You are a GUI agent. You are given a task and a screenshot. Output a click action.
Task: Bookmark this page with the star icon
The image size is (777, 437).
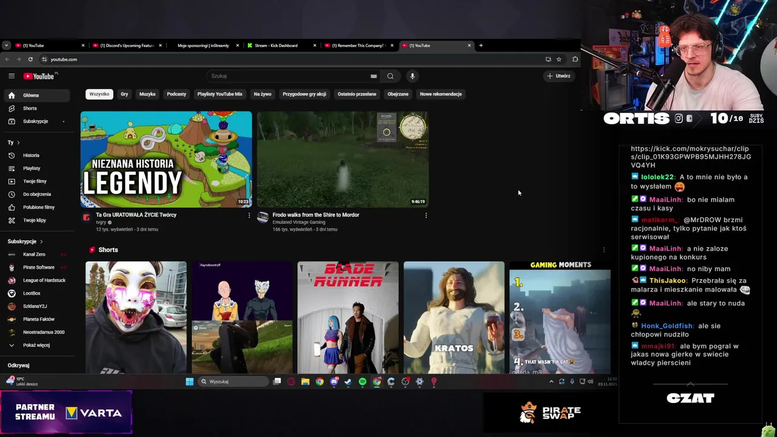558,59
